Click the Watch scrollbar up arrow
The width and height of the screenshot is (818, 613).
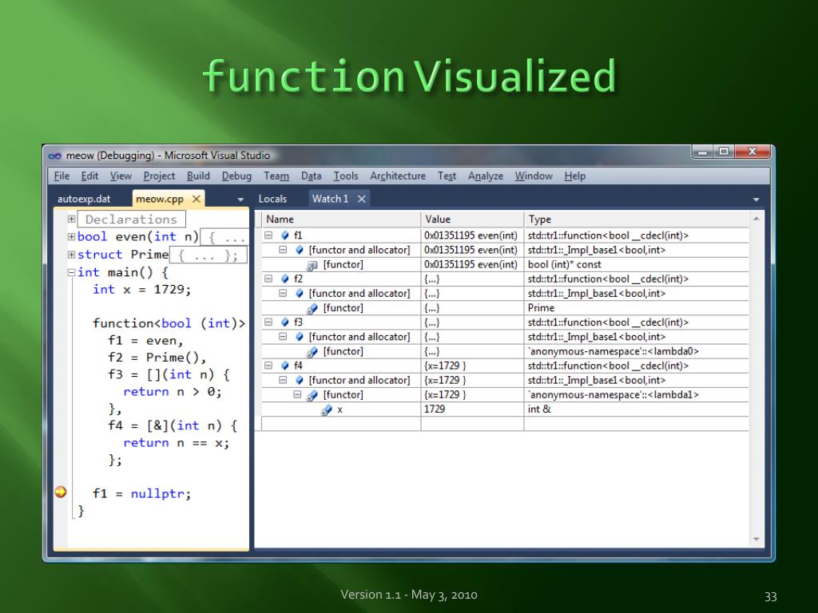[756, 219]
